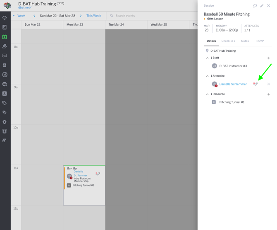277x230 pixels.
Task: Open the double tags icon in sidebar
Action: (5, 112)
